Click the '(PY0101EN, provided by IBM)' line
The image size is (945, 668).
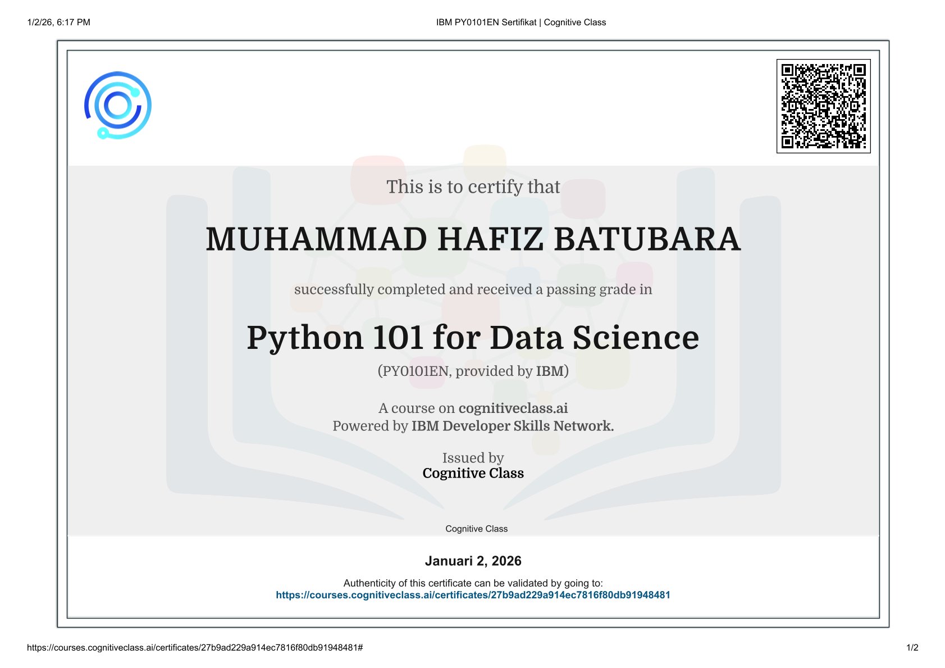(x=473, y=371)
